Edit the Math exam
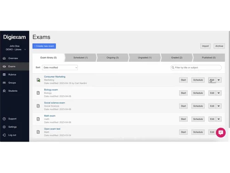The width and height of the screenshot is (230, 173). pos(212,119)
